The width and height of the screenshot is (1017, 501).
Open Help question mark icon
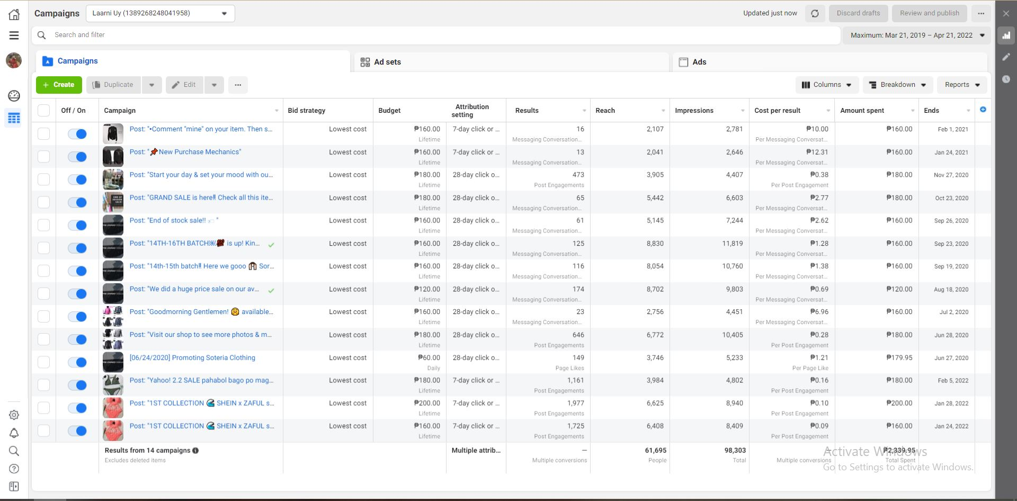(14, 469)
